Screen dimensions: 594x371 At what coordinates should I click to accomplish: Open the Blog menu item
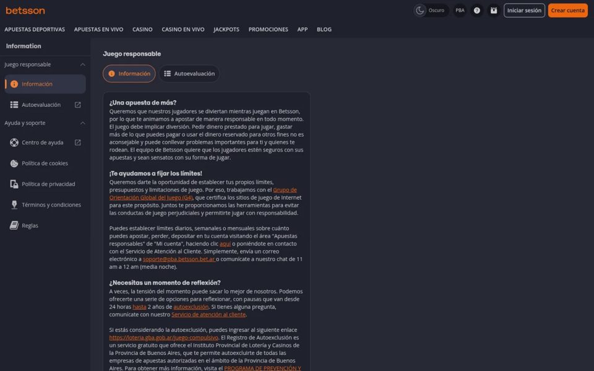(x=324, y=29)
